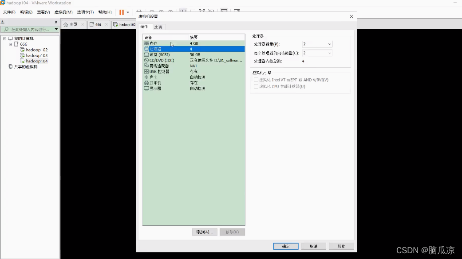This screenshot has width=462, height=259.
Task: Select the 666 folder in the library tree
Action: pyautogui.click(x=23, y=44)
